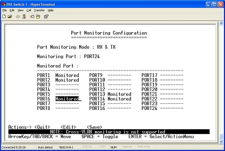Click the SCROLL status indicator

(x=87, y=147)
